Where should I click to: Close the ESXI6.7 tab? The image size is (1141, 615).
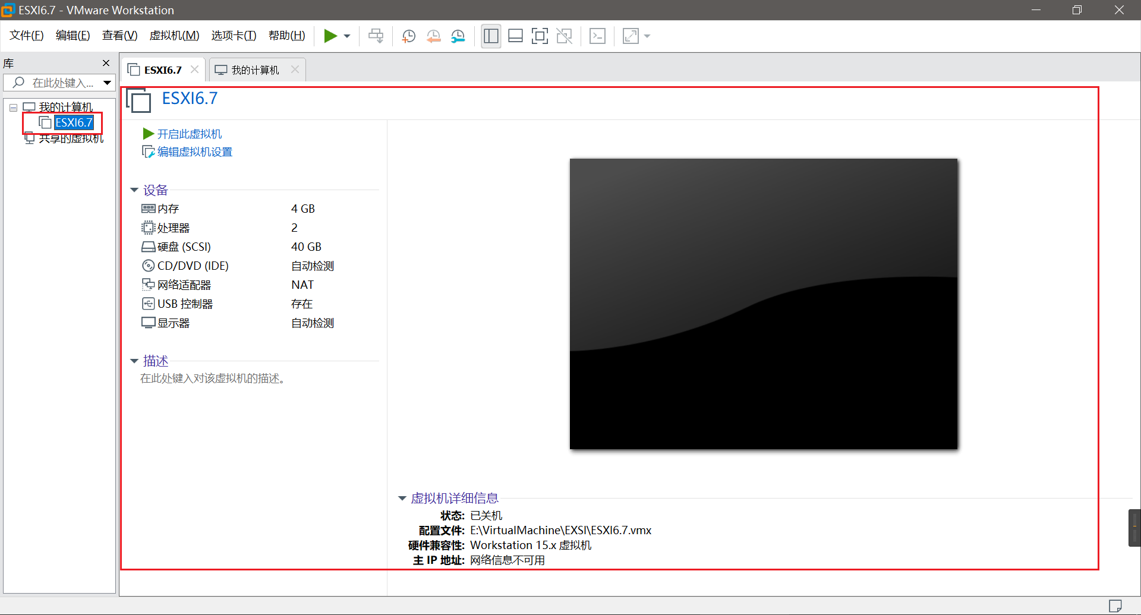point(194,70)
